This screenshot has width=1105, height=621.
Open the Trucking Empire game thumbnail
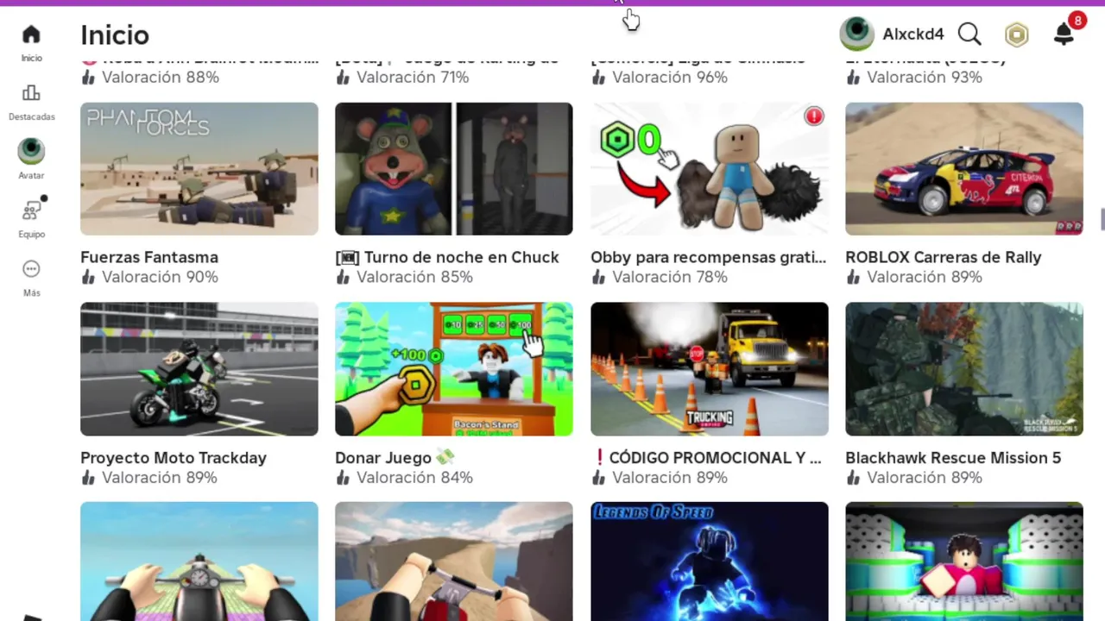point(710,369)
